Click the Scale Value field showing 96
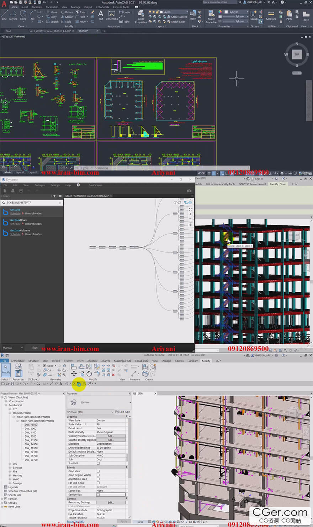 pos(111,424)
